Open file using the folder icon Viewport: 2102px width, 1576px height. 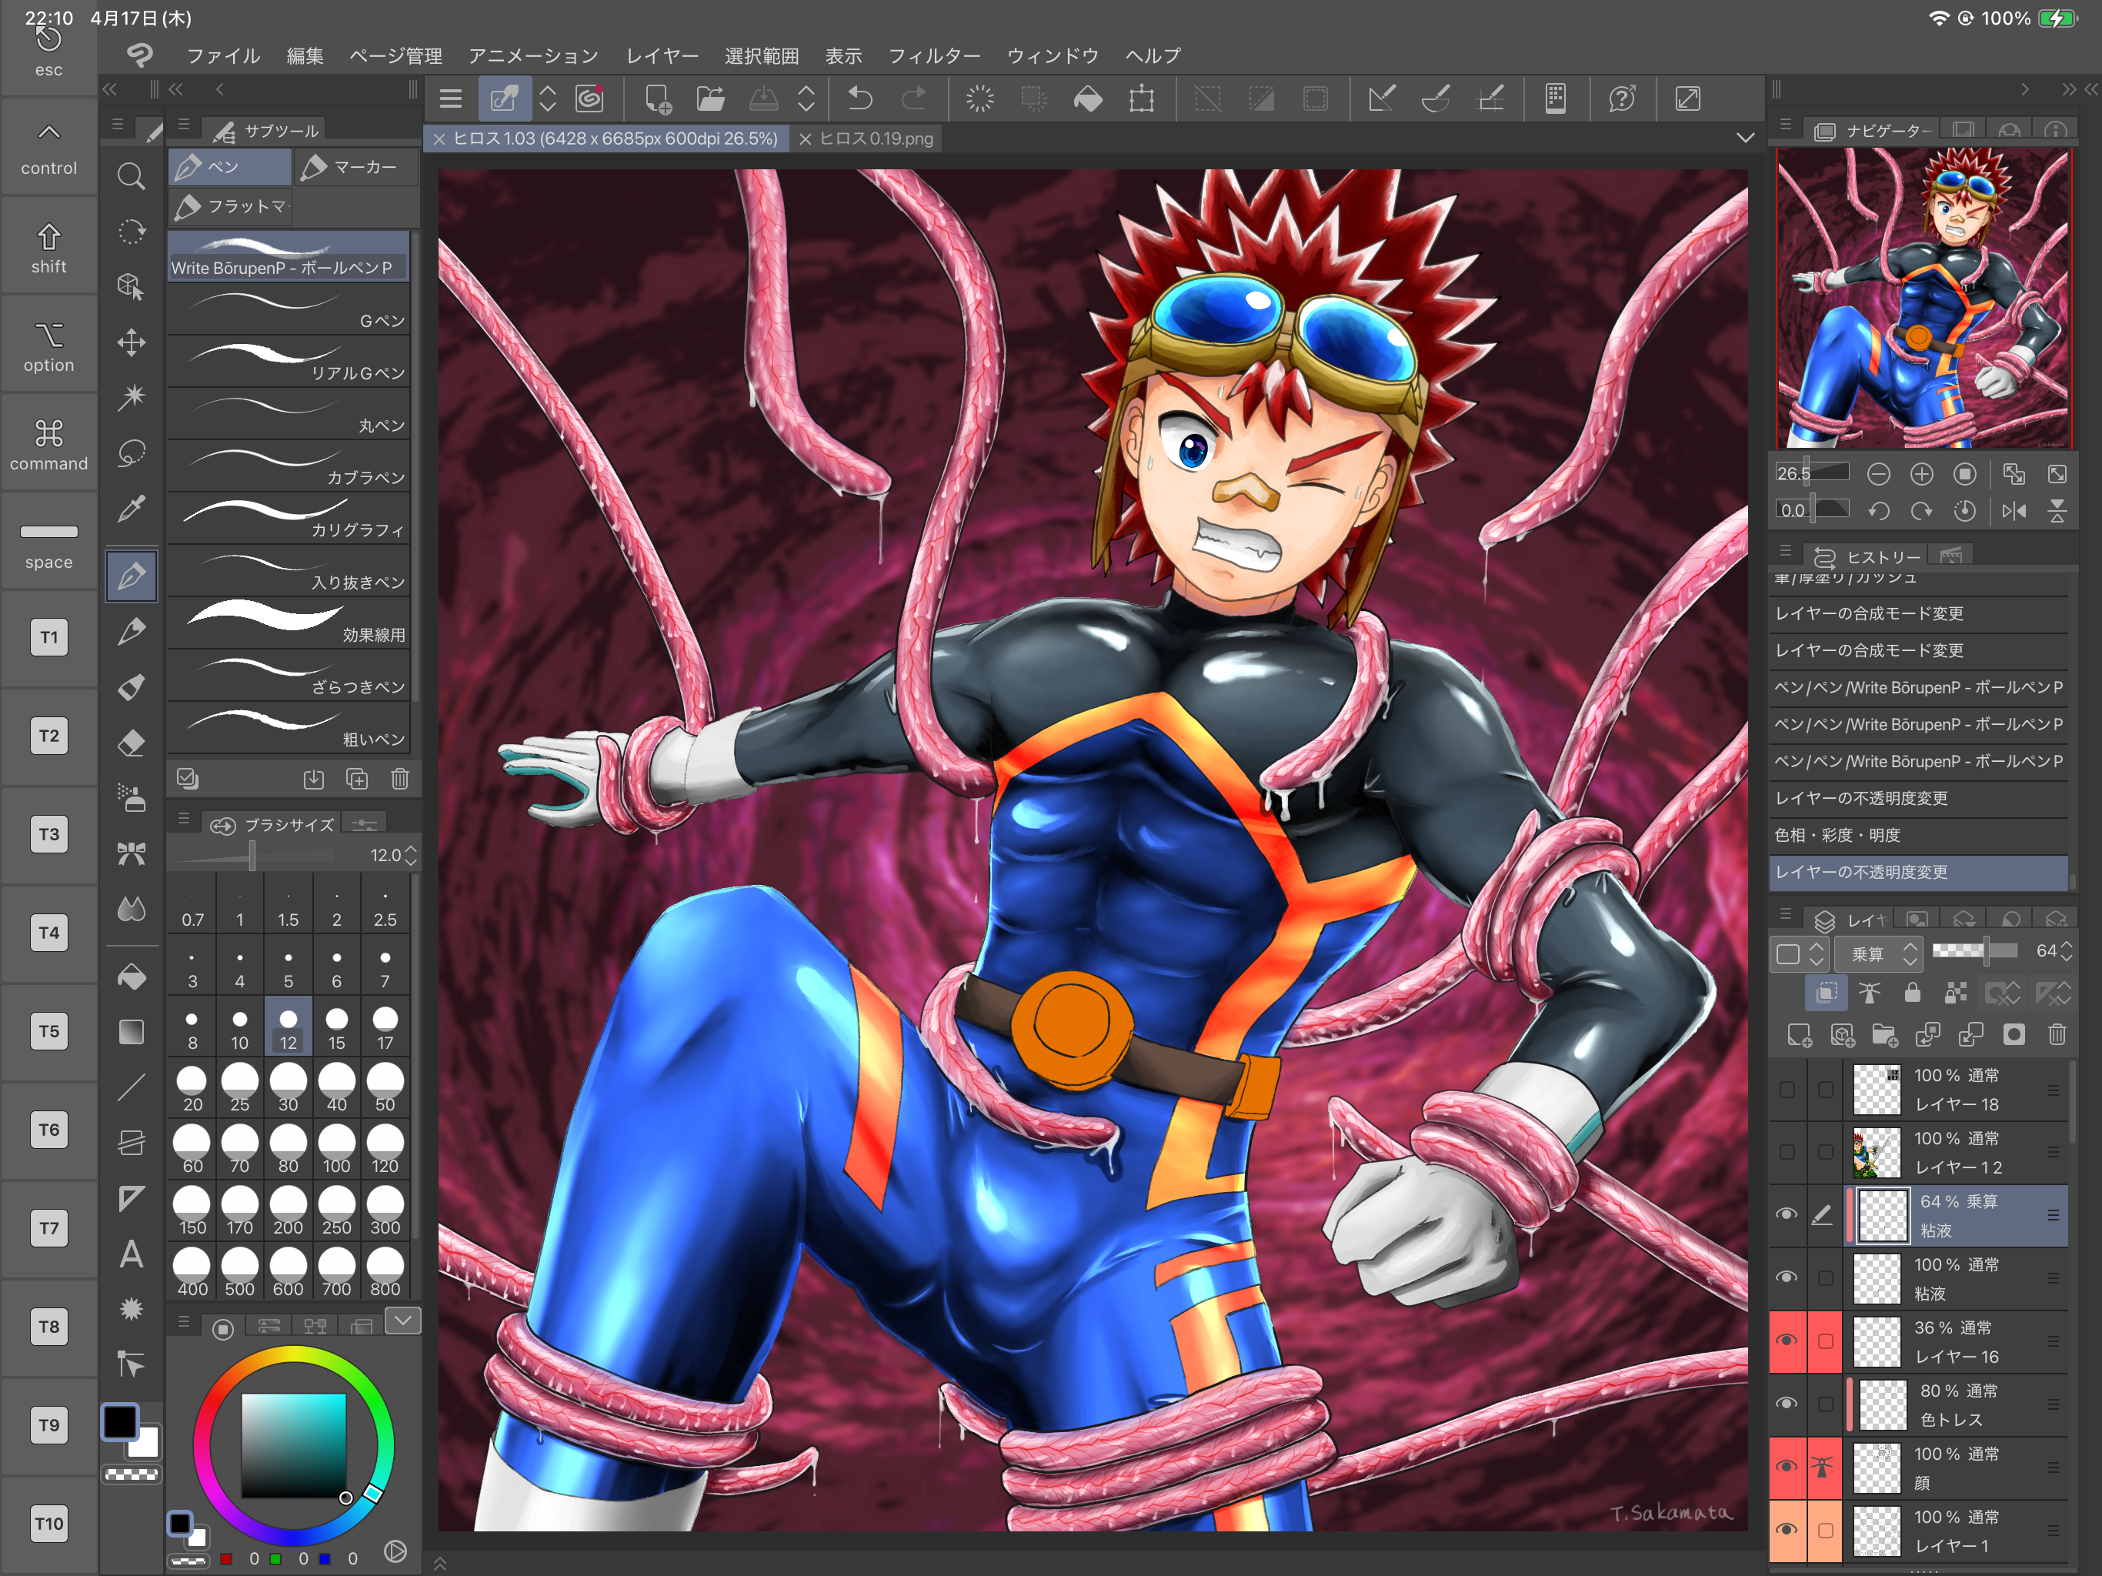[x=710, y=98]
